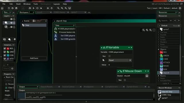Zoom out in object6 action editor
This screenshot has width=184, height=103.
pos(143,30)
